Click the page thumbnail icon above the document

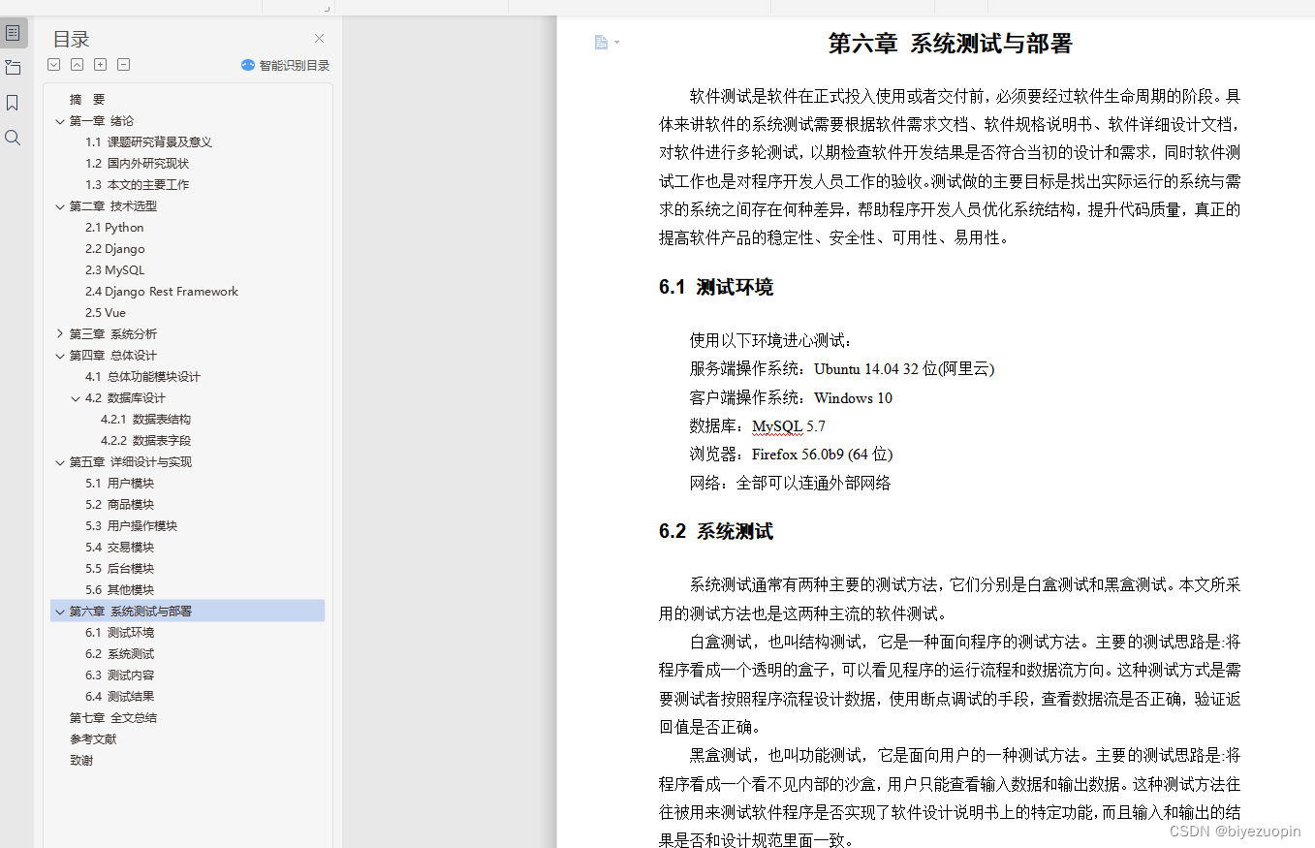(x=601, y=42)
